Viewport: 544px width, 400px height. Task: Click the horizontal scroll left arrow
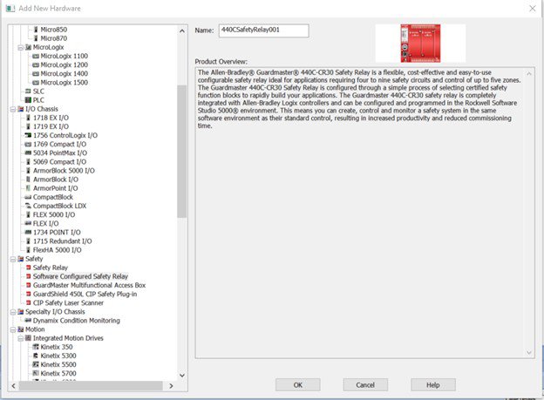[x=14, y=386]
